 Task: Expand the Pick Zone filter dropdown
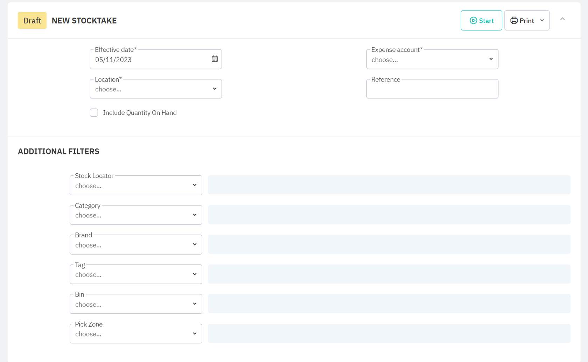tap(136, 334)
